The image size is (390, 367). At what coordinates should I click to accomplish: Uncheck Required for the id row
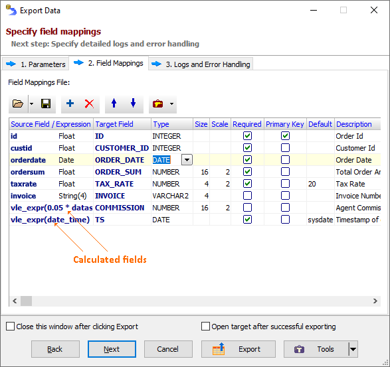tap(247, 136)
